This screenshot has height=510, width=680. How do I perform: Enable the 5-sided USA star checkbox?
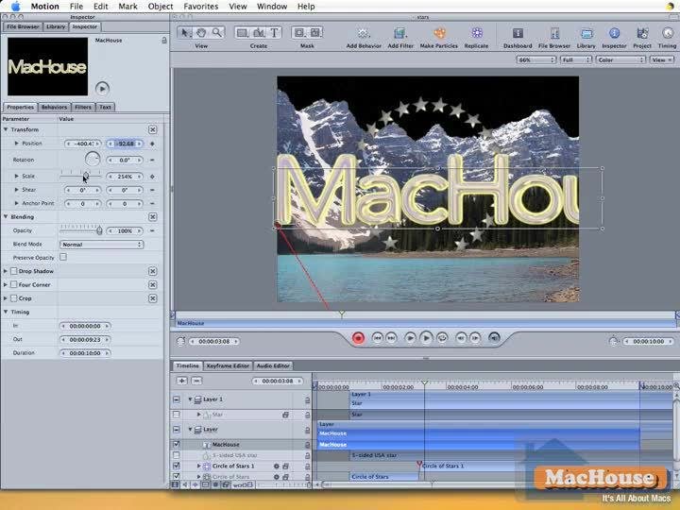click(176, 455)
